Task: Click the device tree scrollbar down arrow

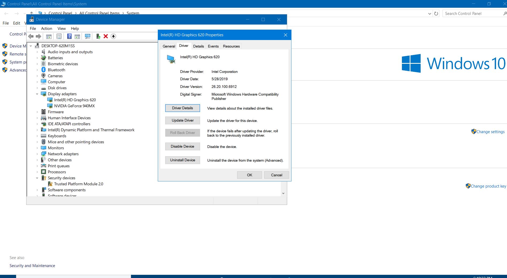Action: coord(283,193)
